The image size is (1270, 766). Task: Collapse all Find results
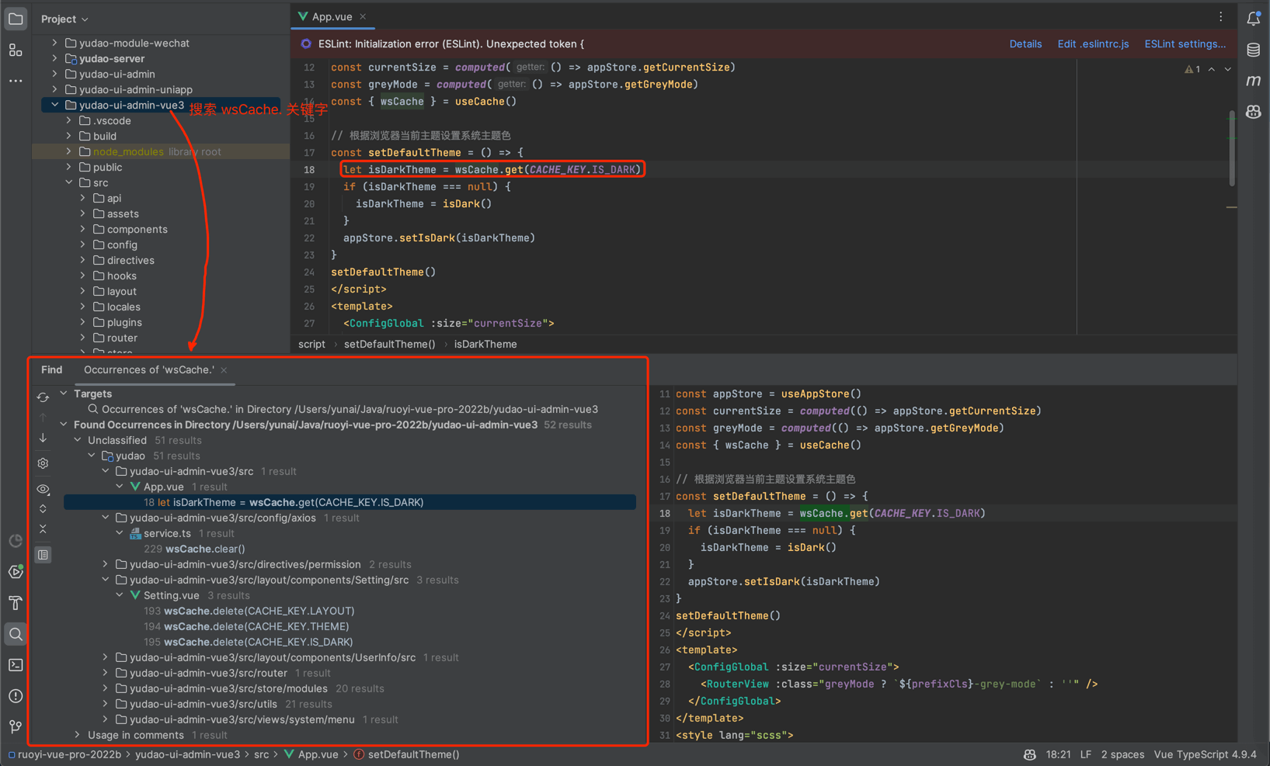click(x=43, y=529)
